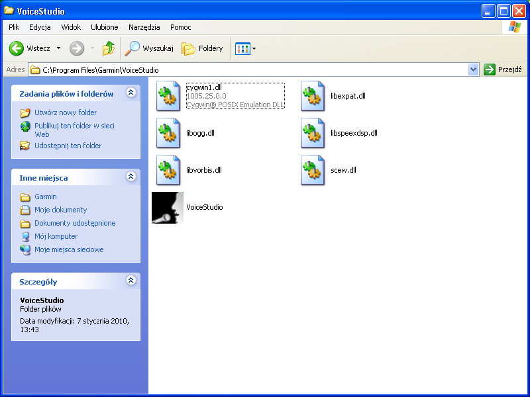Click the Utwórz nowy folder link
The height and width of the screenshot is (397, 530).
(66, 112)
